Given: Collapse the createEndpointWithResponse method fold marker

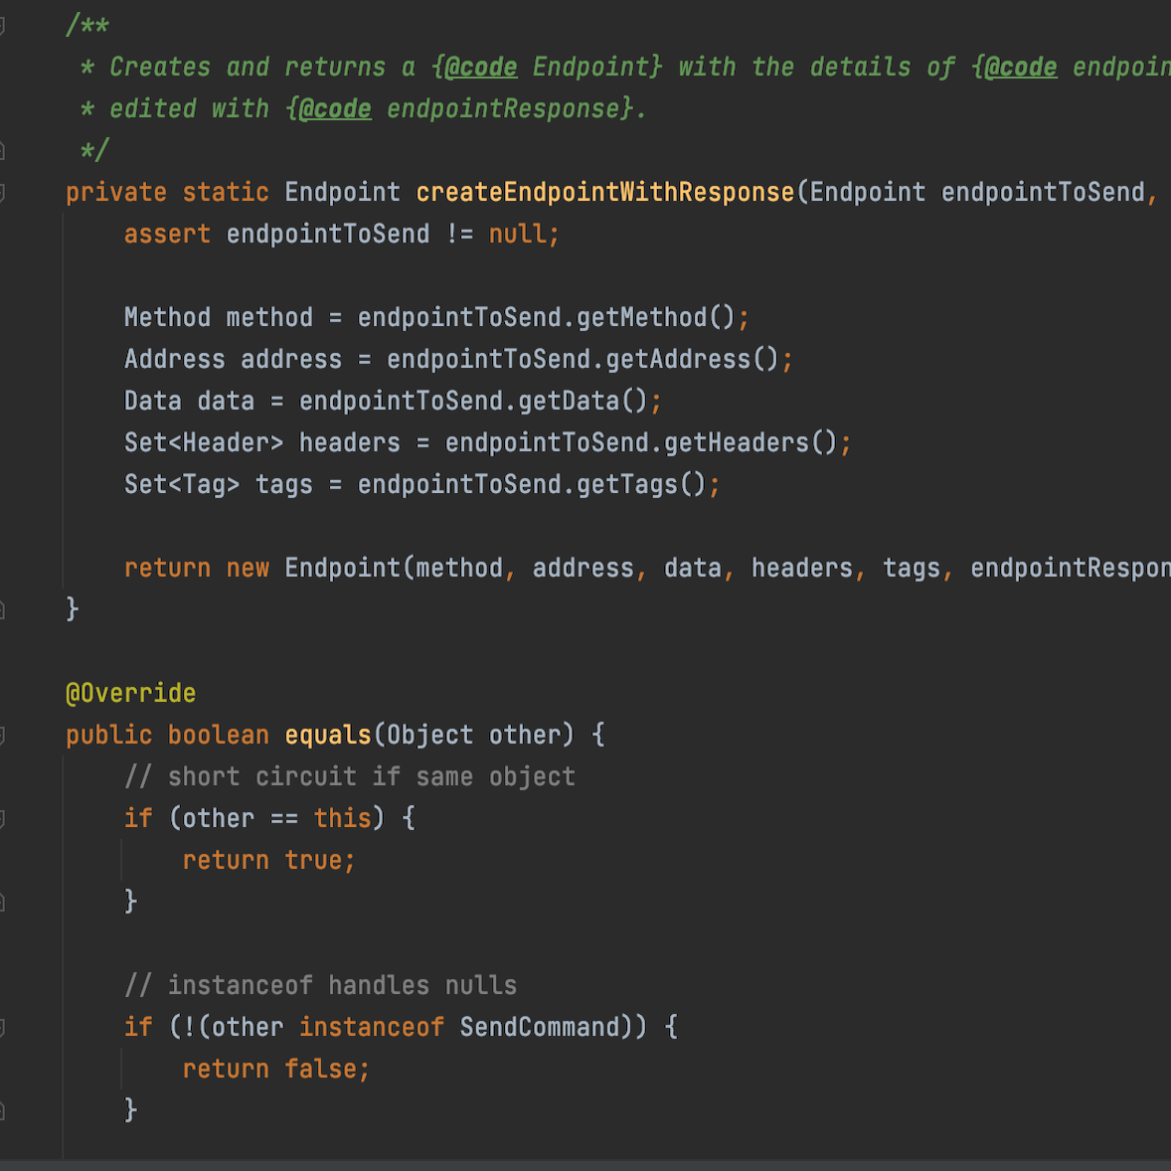Looking at the screenshot, I should click(x=2, y=193).
